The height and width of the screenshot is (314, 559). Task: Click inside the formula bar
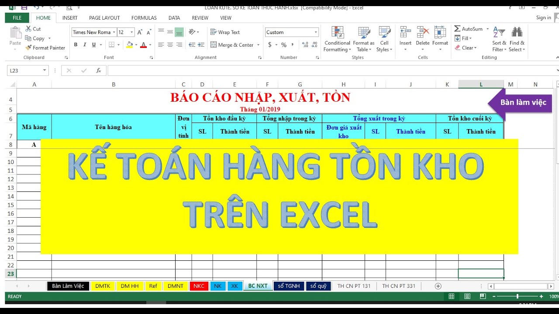click(x=332, y=71)
